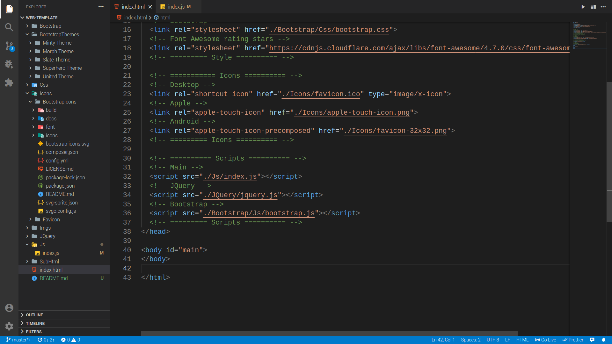The height and width of the screenshot is (344, 612).
Task: Open the Search view
Action: [x=9, y=27]
